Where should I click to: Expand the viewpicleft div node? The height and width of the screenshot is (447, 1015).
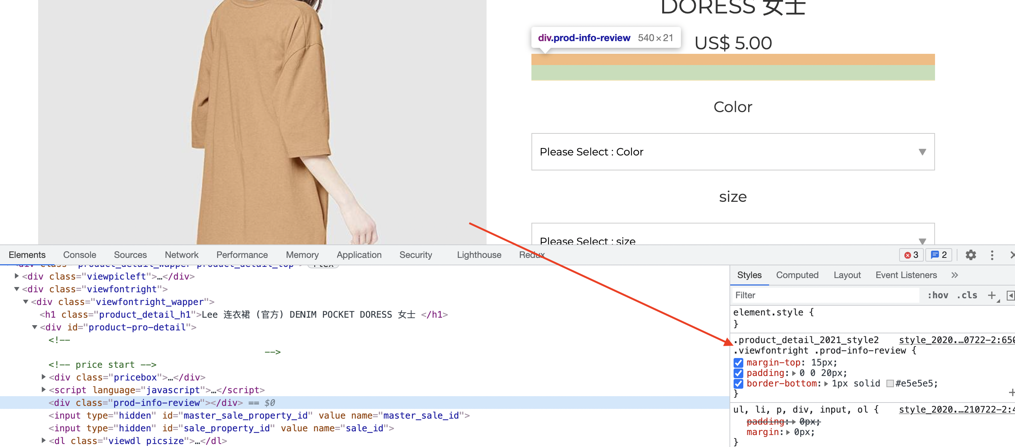(x=16, y=276)
